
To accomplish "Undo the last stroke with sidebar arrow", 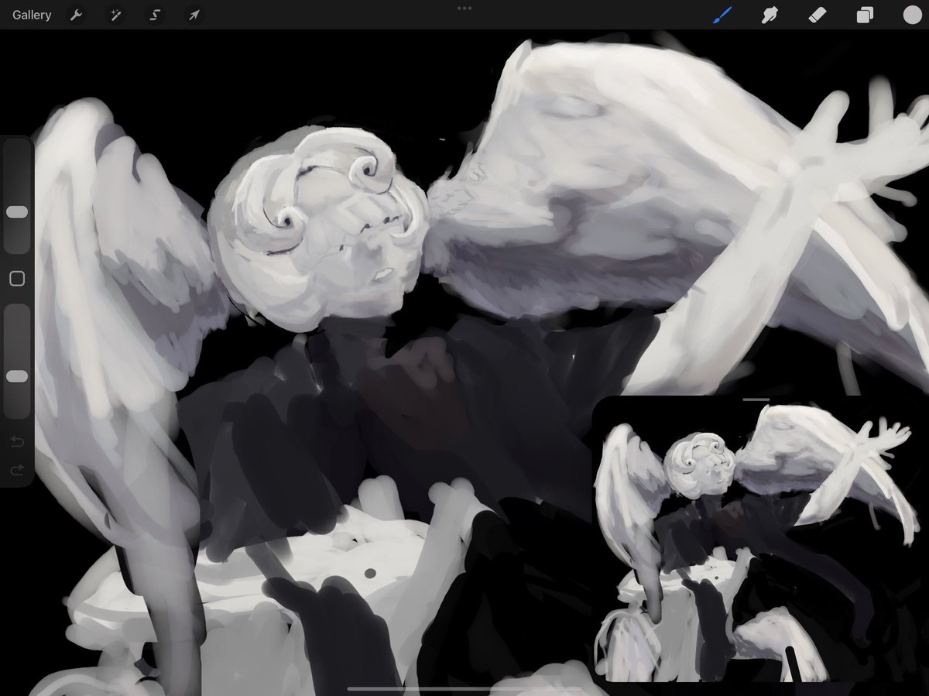I will coord(17,442).
